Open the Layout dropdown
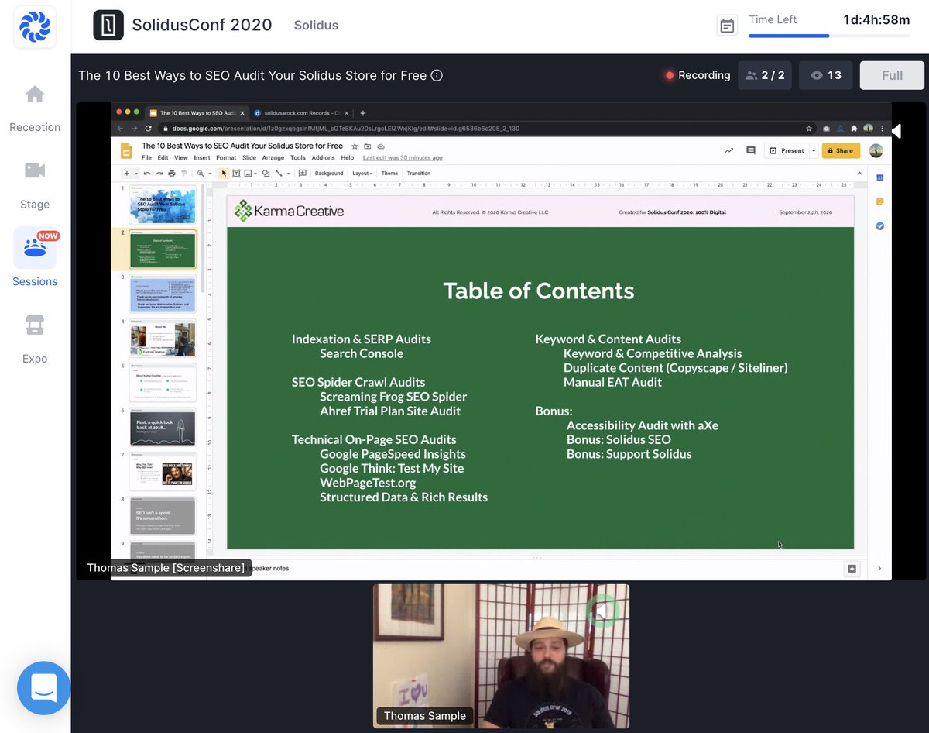 point(362,174)
